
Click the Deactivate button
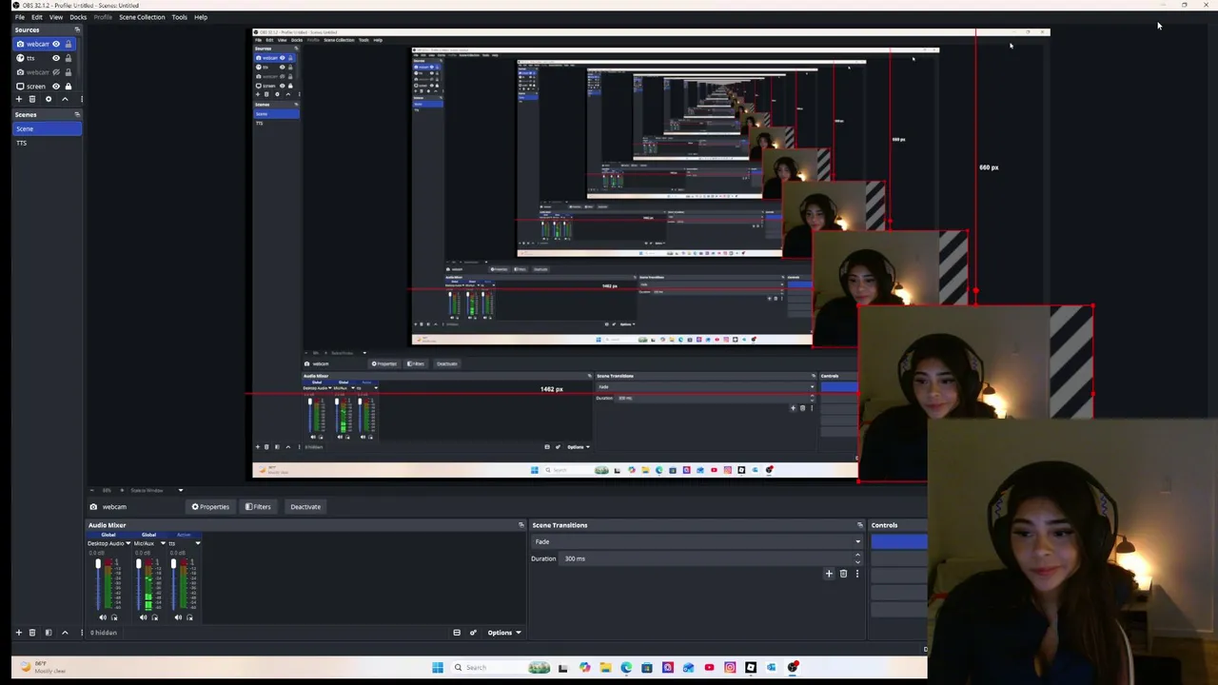[305, 507]
